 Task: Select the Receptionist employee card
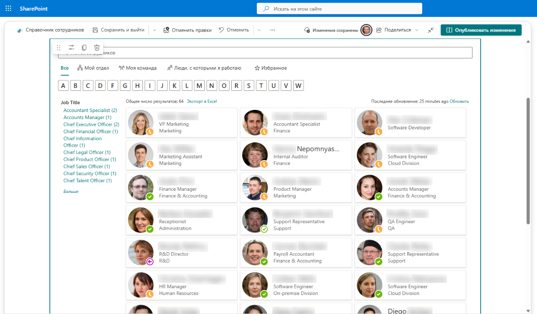pyautogui.click(x=181, y=220)
